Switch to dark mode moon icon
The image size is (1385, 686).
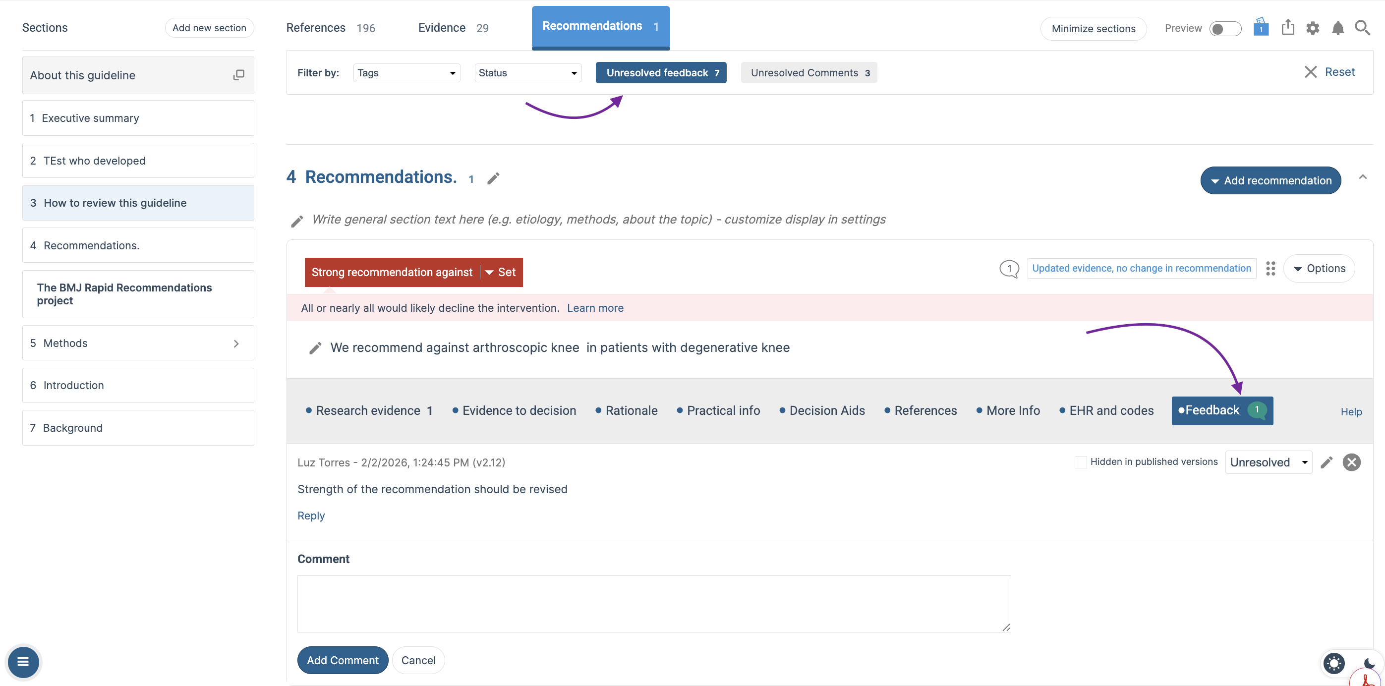click(x=1369, y=663)
